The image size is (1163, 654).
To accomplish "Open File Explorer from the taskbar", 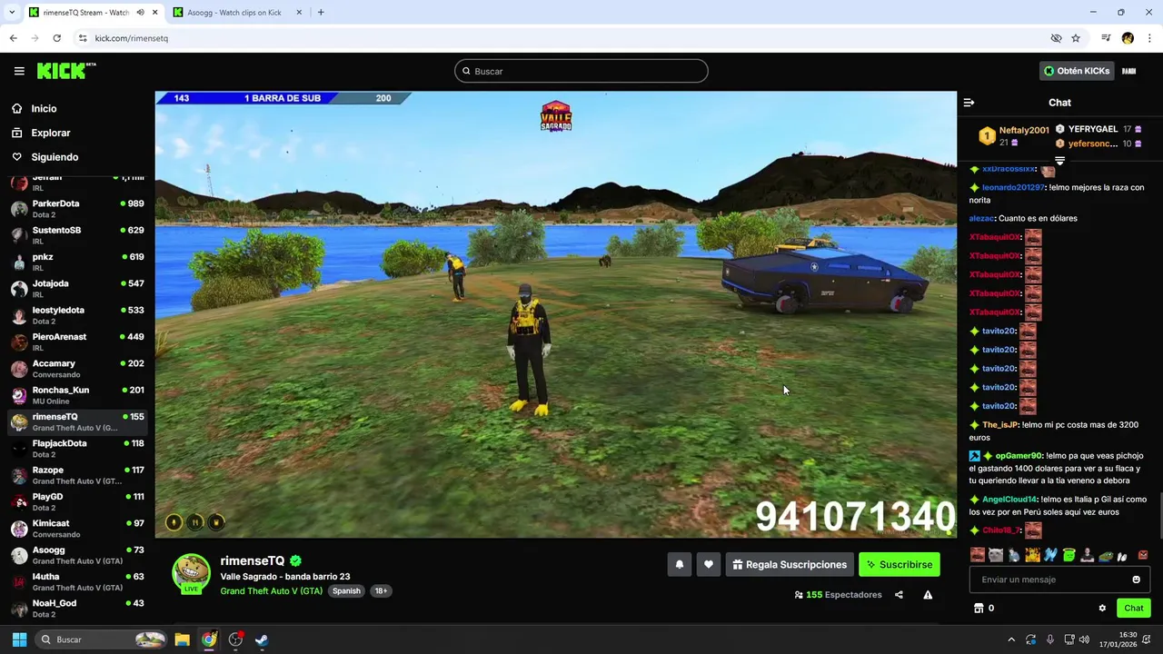I will click(182, 639).
